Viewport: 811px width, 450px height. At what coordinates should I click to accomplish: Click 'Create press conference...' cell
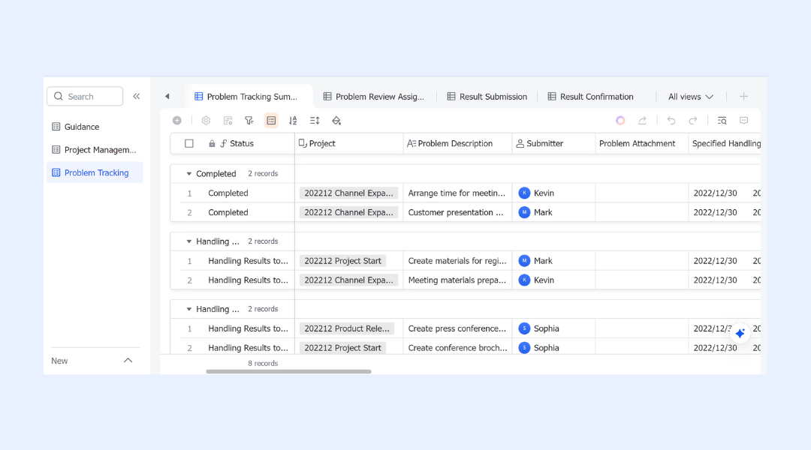click(458, 328)
